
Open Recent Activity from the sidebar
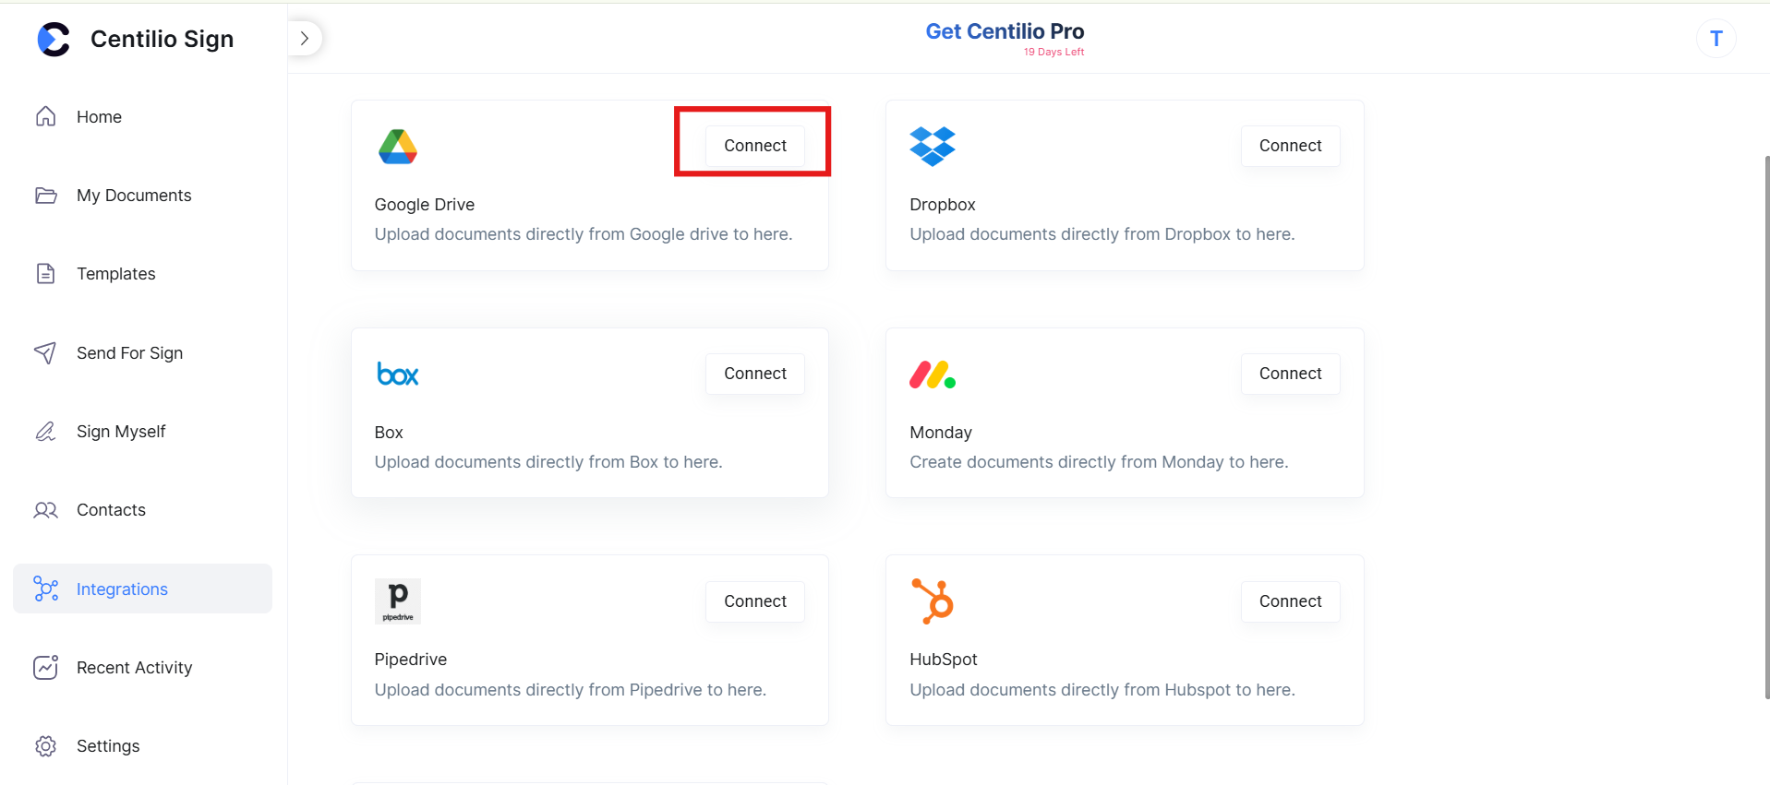coord(134,667)
